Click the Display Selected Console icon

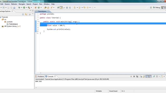click(x=157, y=76)
